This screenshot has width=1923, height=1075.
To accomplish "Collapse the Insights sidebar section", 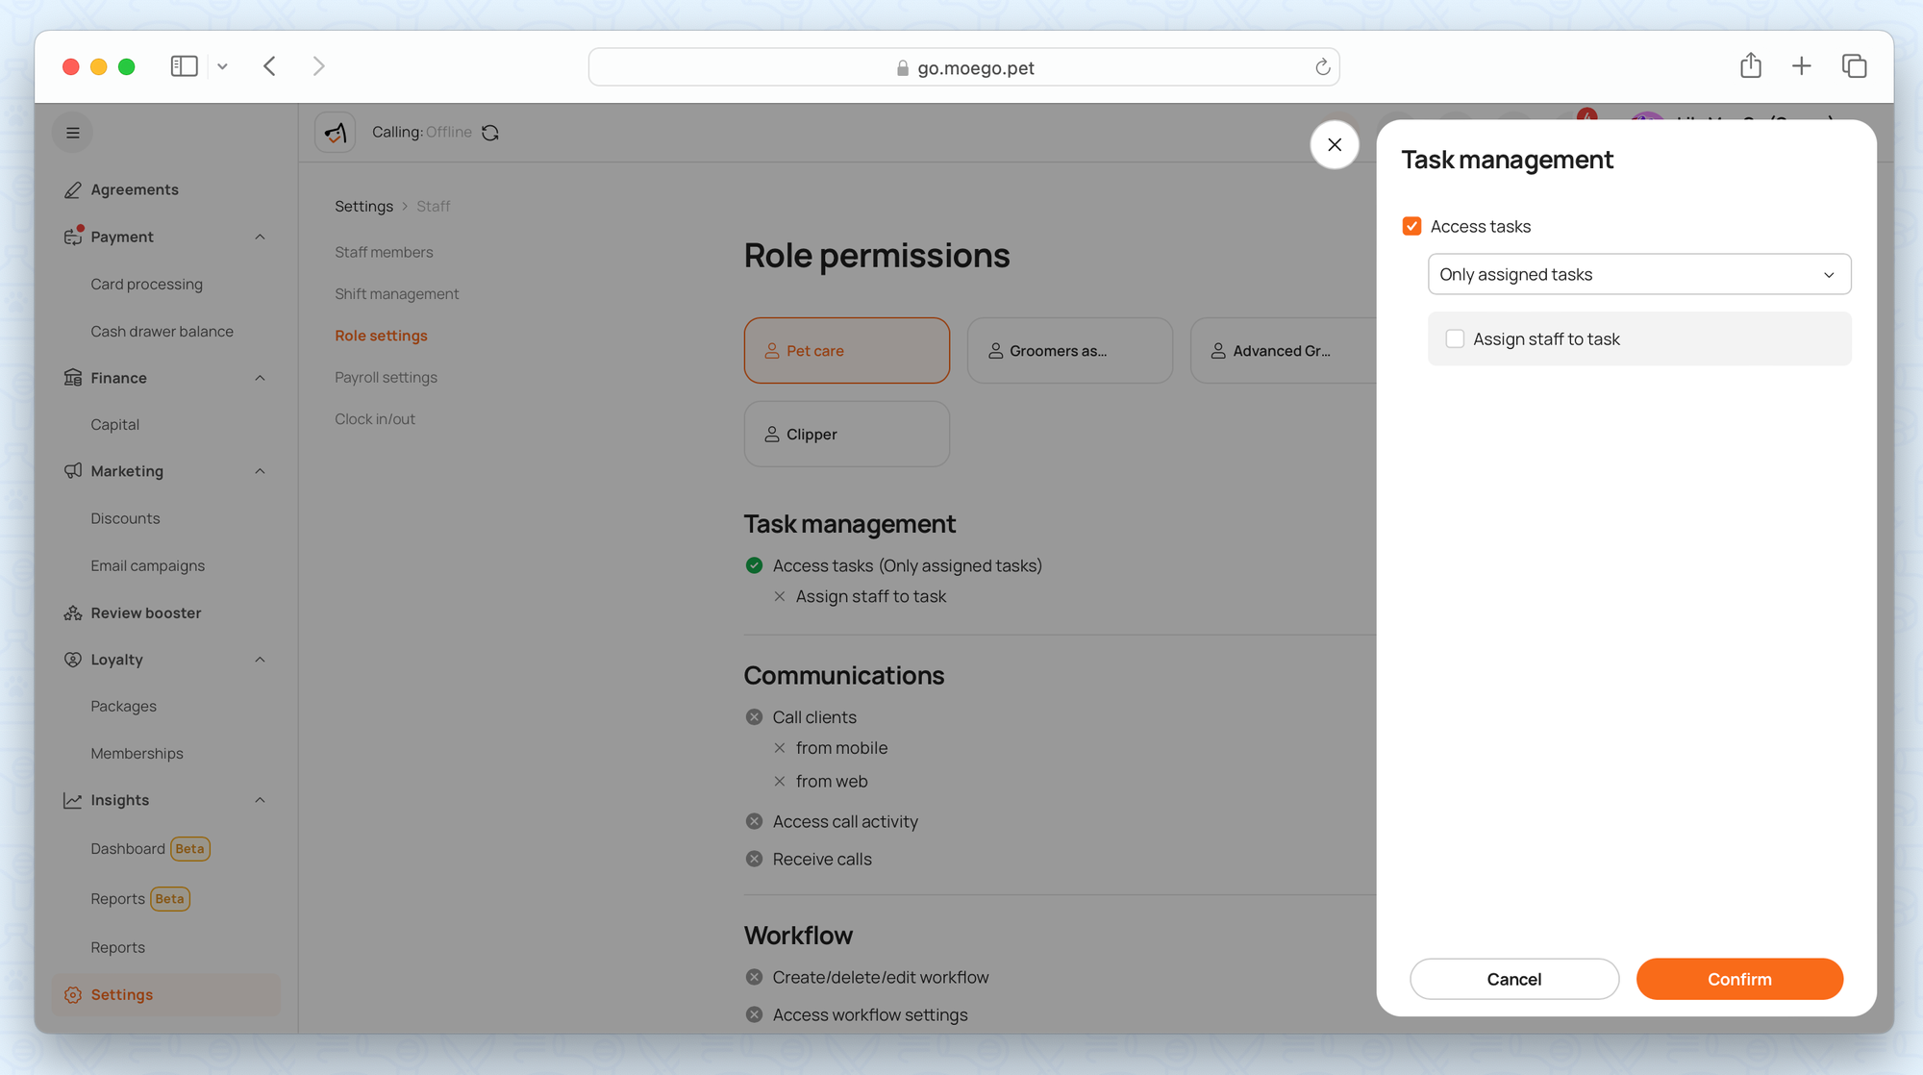I will (260, 800).
